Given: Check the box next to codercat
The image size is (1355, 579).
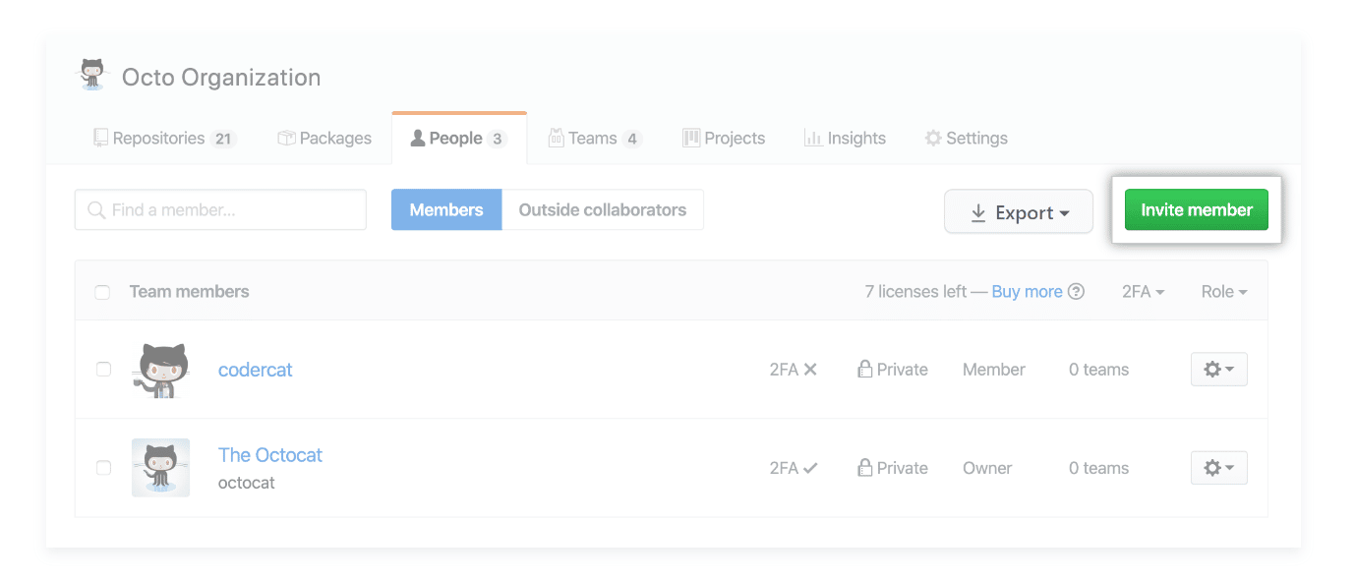Looking at the screenshot, I should (x=103, y=370).
